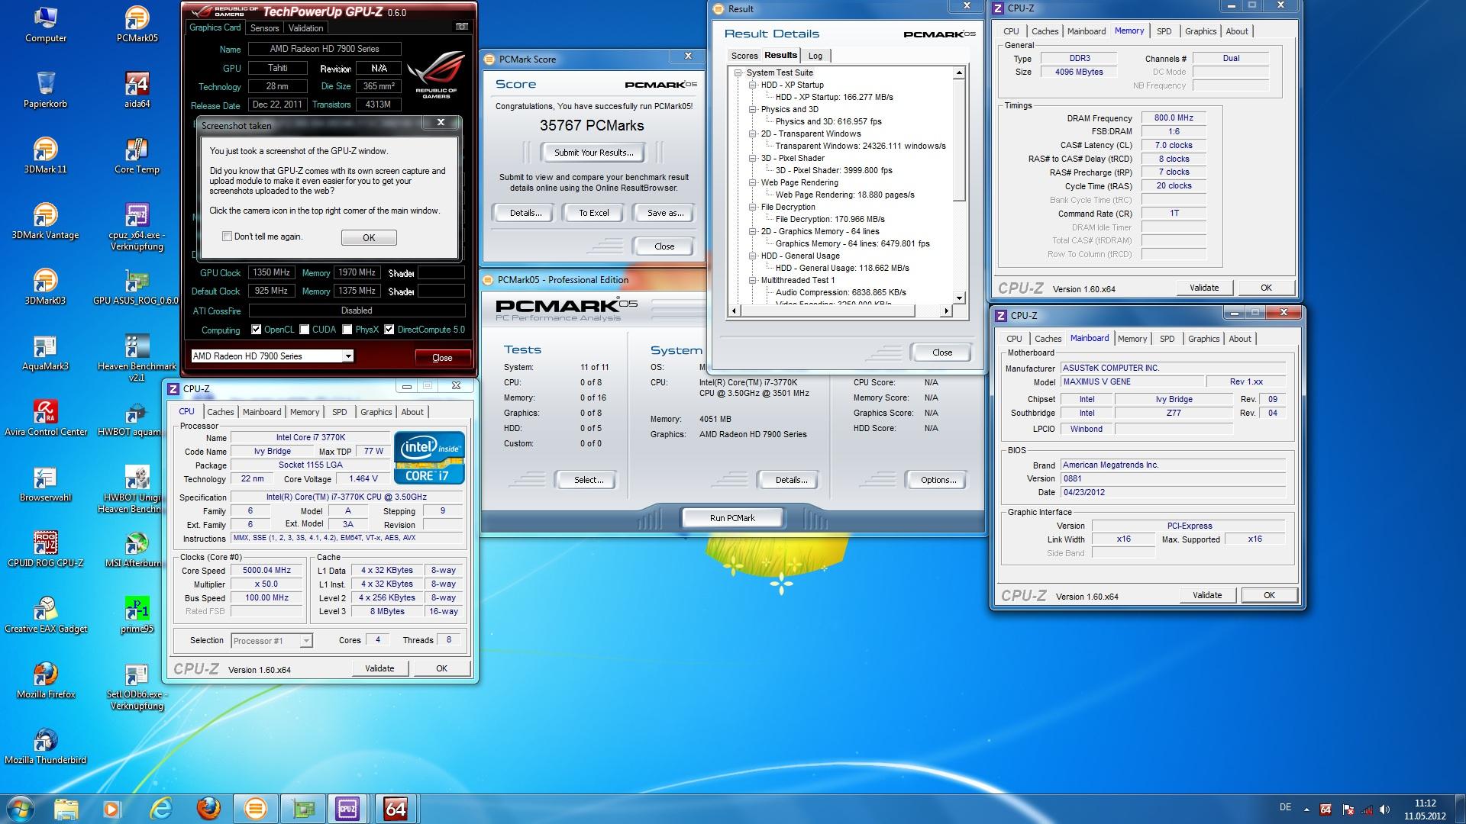1466x824 pixels.
Task: Click the Result tree vertical scrollbar down arrow
Action: coord(959,298)
